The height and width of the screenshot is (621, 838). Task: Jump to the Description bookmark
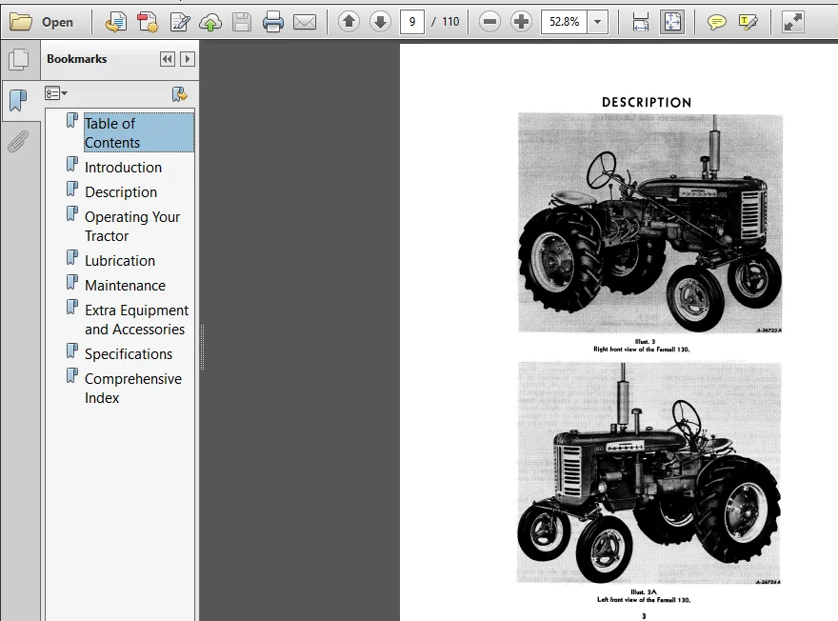coord(121,191)
